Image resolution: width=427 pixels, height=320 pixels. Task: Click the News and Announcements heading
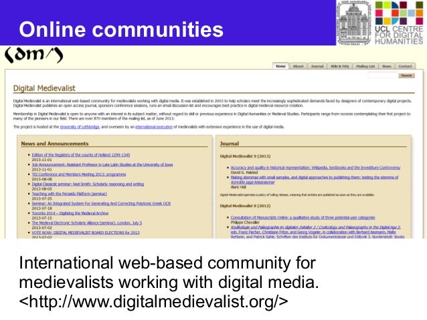[55, 144]
